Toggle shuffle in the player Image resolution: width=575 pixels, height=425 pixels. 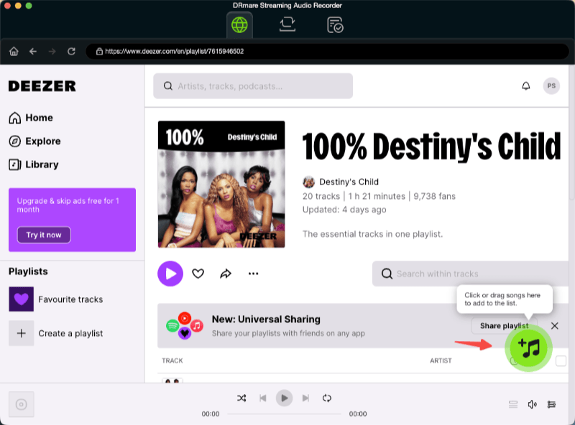(241, 398)
